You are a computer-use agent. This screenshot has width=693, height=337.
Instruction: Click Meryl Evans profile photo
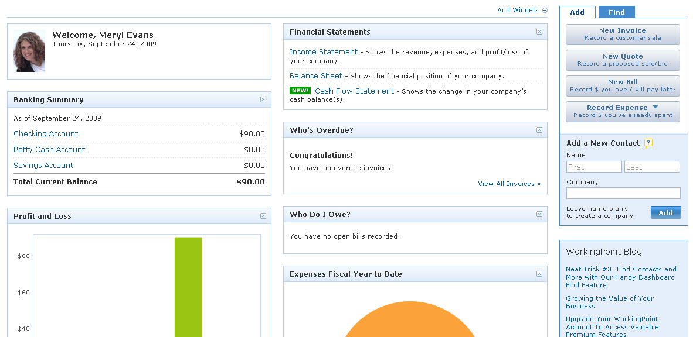(x=29, y=51)
